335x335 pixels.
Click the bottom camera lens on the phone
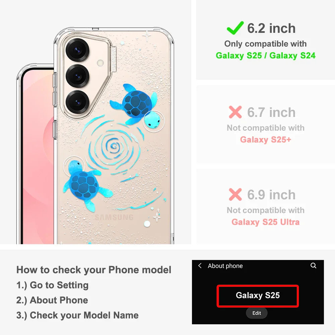click(77, 102)
